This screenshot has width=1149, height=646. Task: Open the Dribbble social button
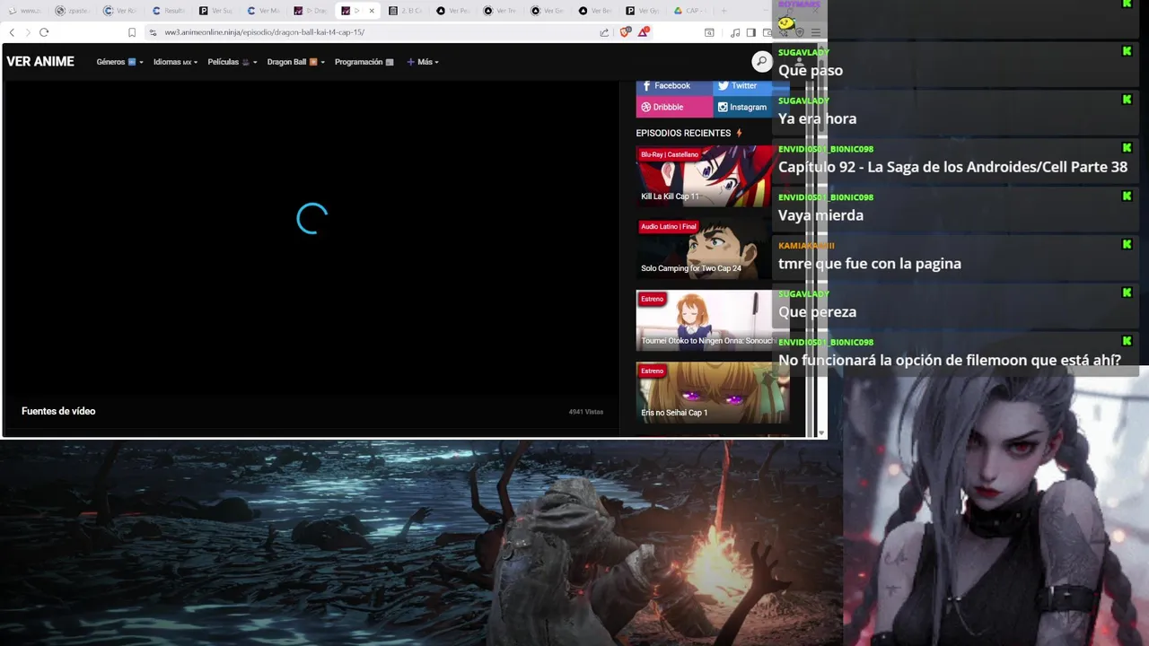click(x=674, y=107)
